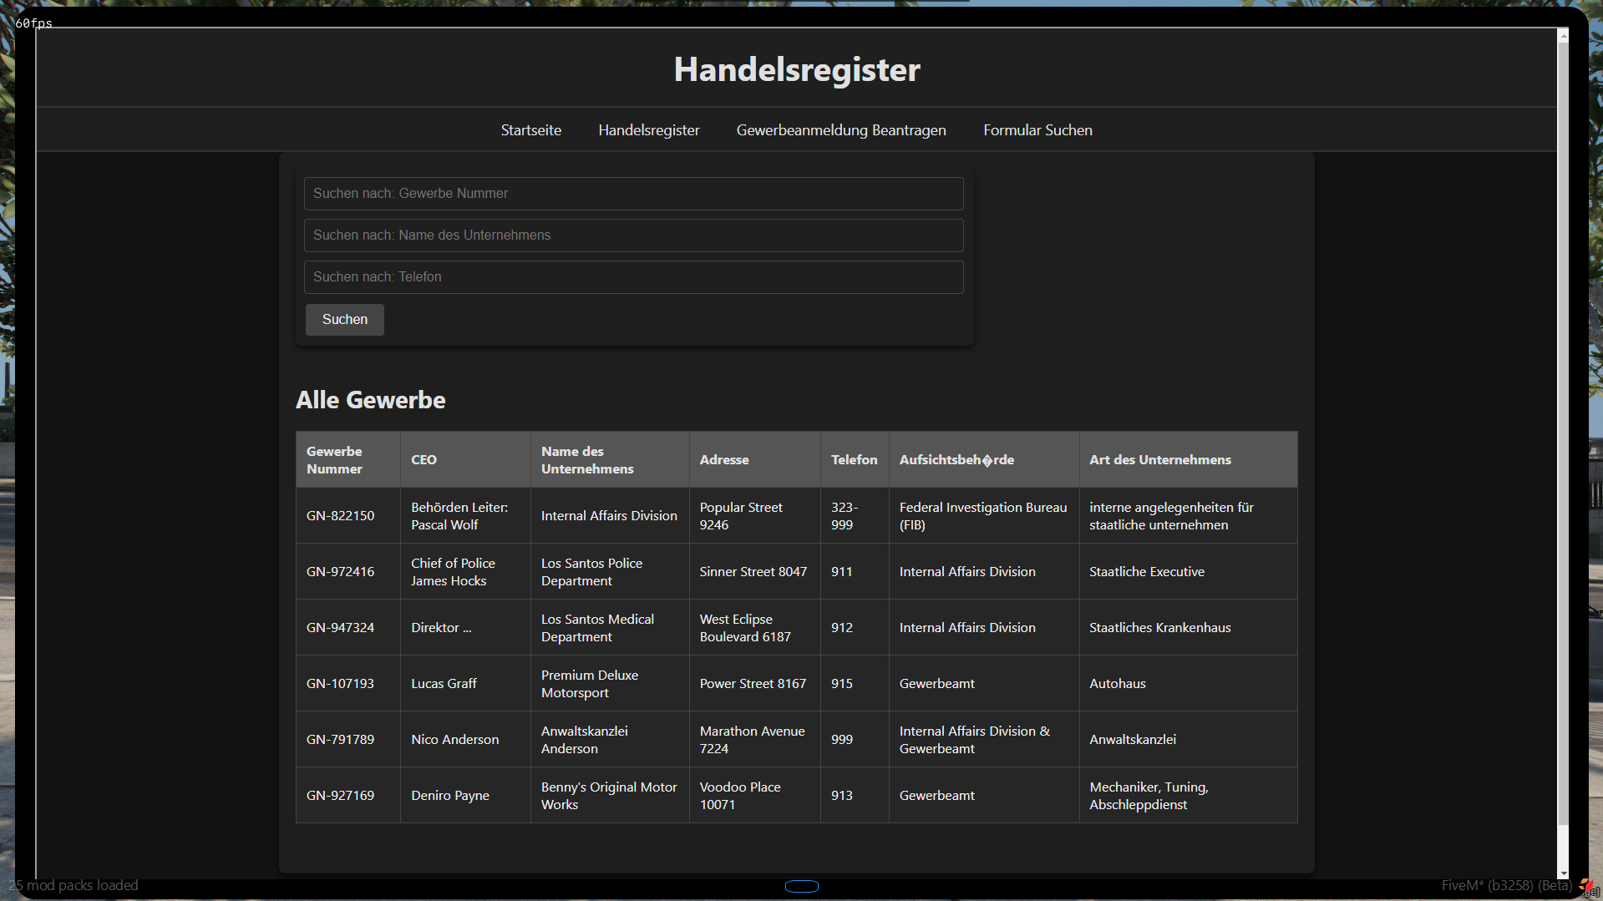Screen dimensions: 1603x901
Task: Click the Name des Unternehmens search field
Action: pos(633,235)
